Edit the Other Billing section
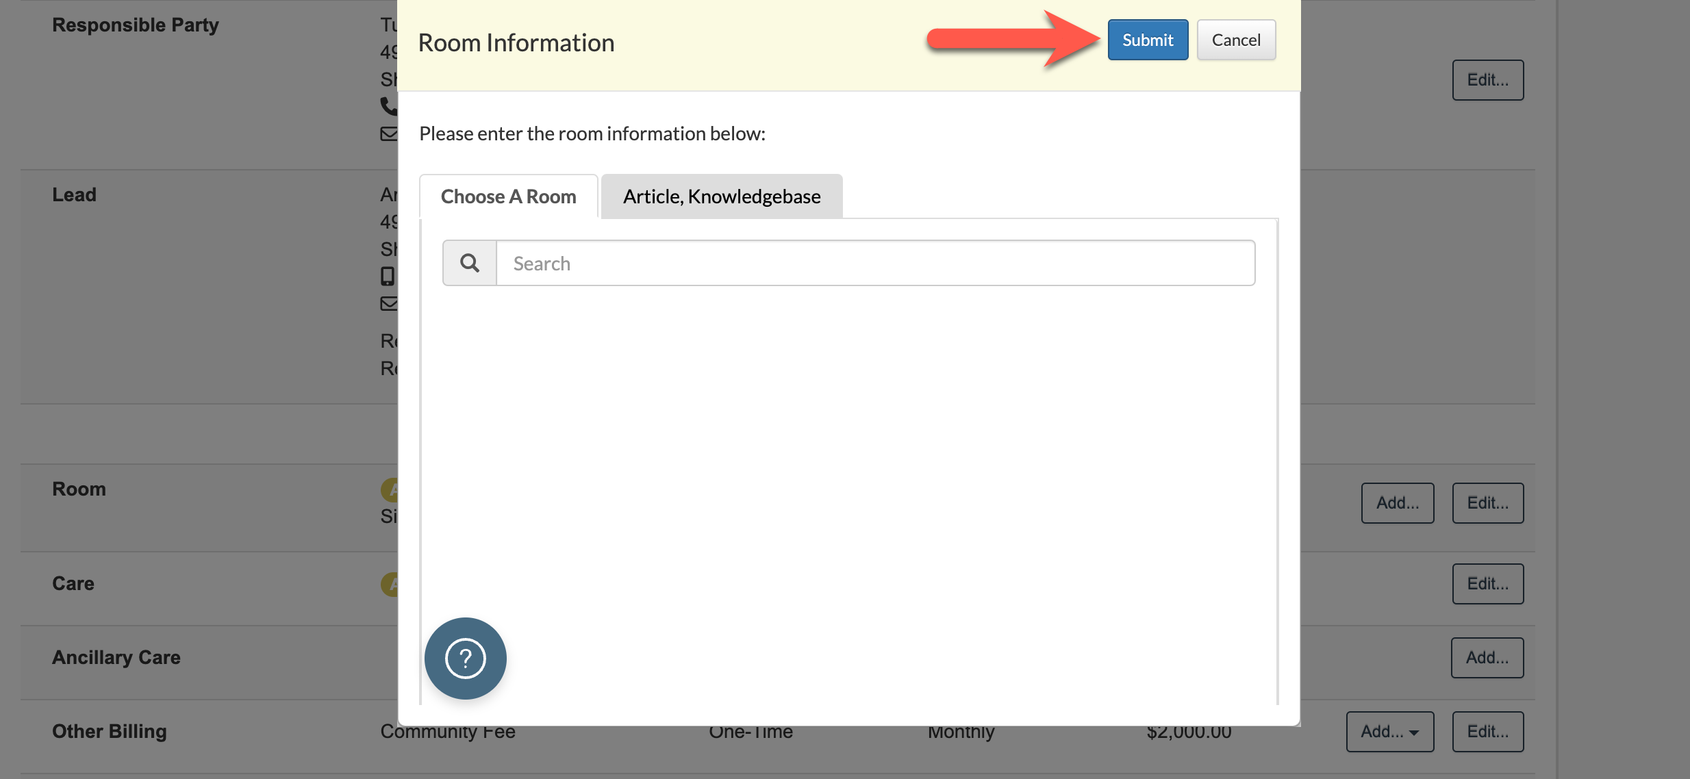 1487,732
